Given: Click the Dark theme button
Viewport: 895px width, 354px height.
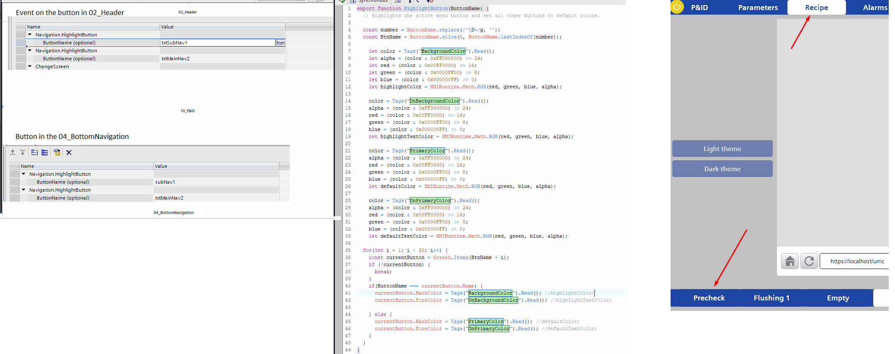Looking at the screenshot, I should click(722, 169).
